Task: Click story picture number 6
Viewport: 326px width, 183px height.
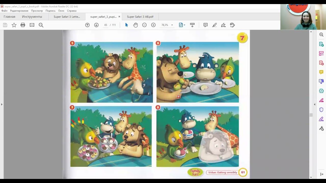Action: 198,72
